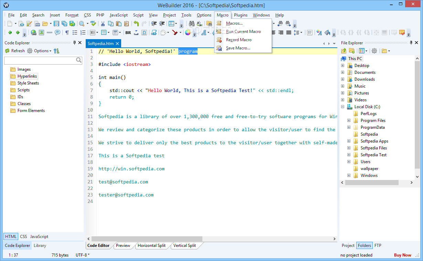The width and height of the screenshot is (423, 261).
Task: Click the justify text alignment icon
Action: tap(289, 33)
